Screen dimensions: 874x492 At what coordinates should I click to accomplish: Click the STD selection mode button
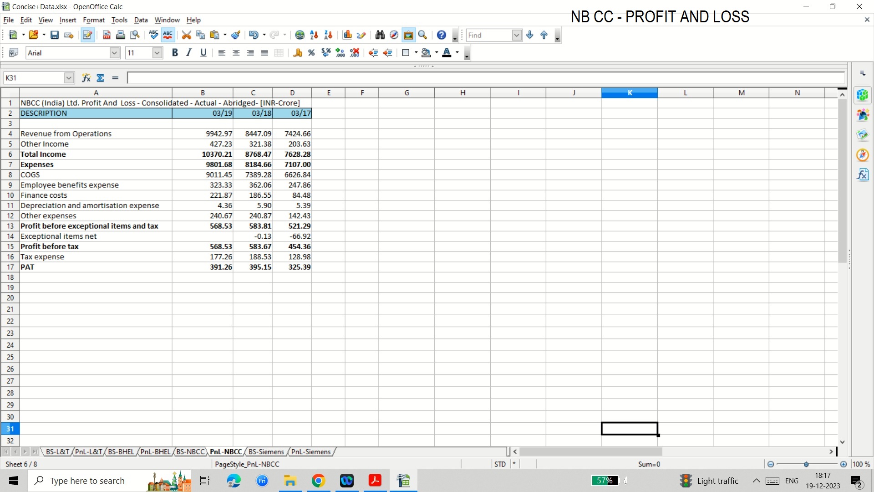tap(500, 464)
